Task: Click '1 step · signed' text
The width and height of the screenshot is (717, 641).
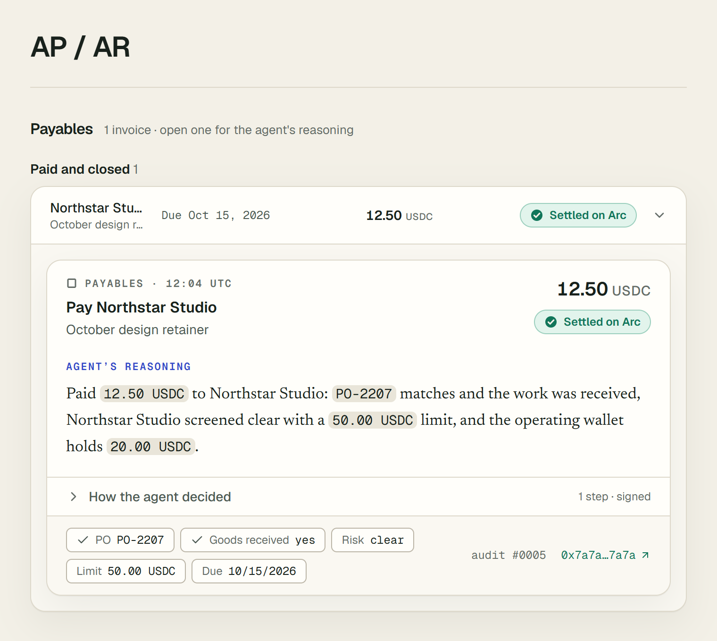Action: 614,497
